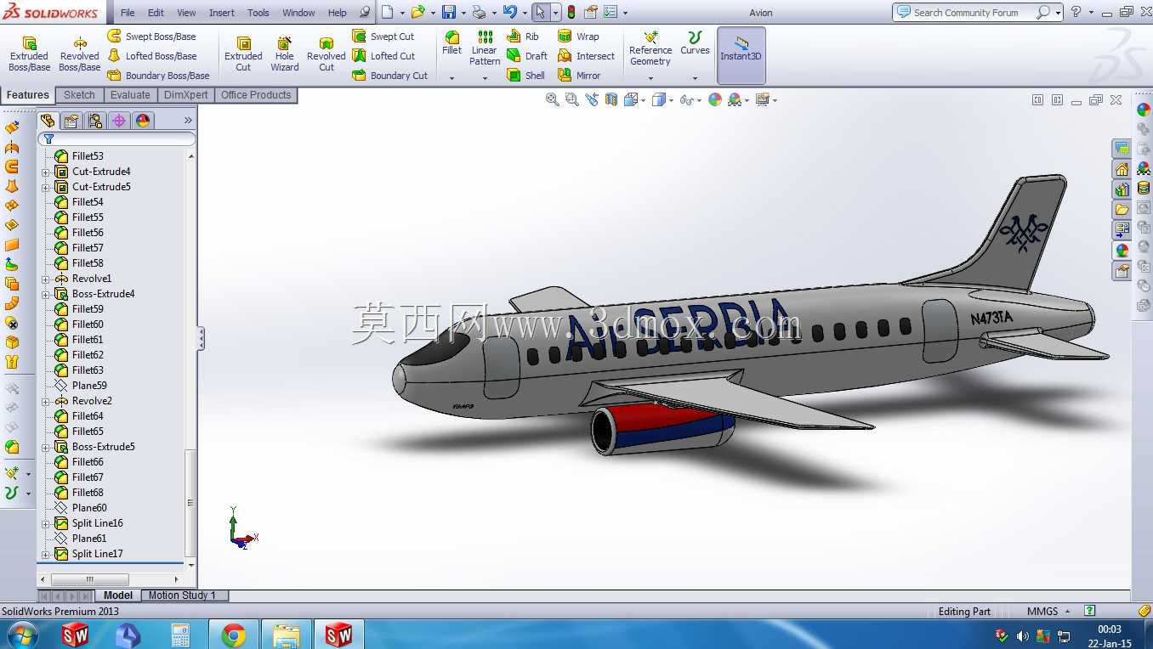Open the Office Products tab
The height and width of the screenshot is (649, 1153).
(x=256, y=95)
